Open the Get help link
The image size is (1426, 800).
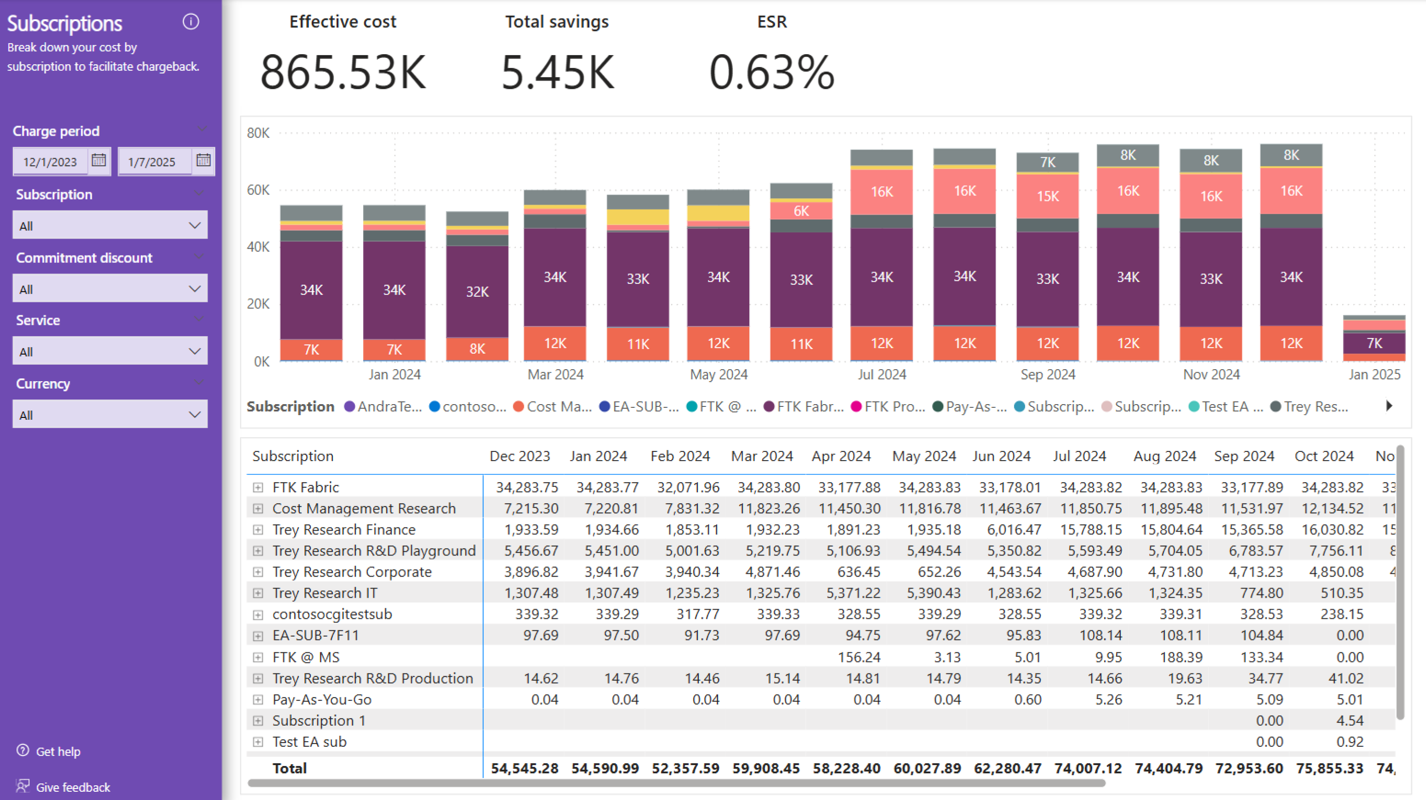click(58, 751)
